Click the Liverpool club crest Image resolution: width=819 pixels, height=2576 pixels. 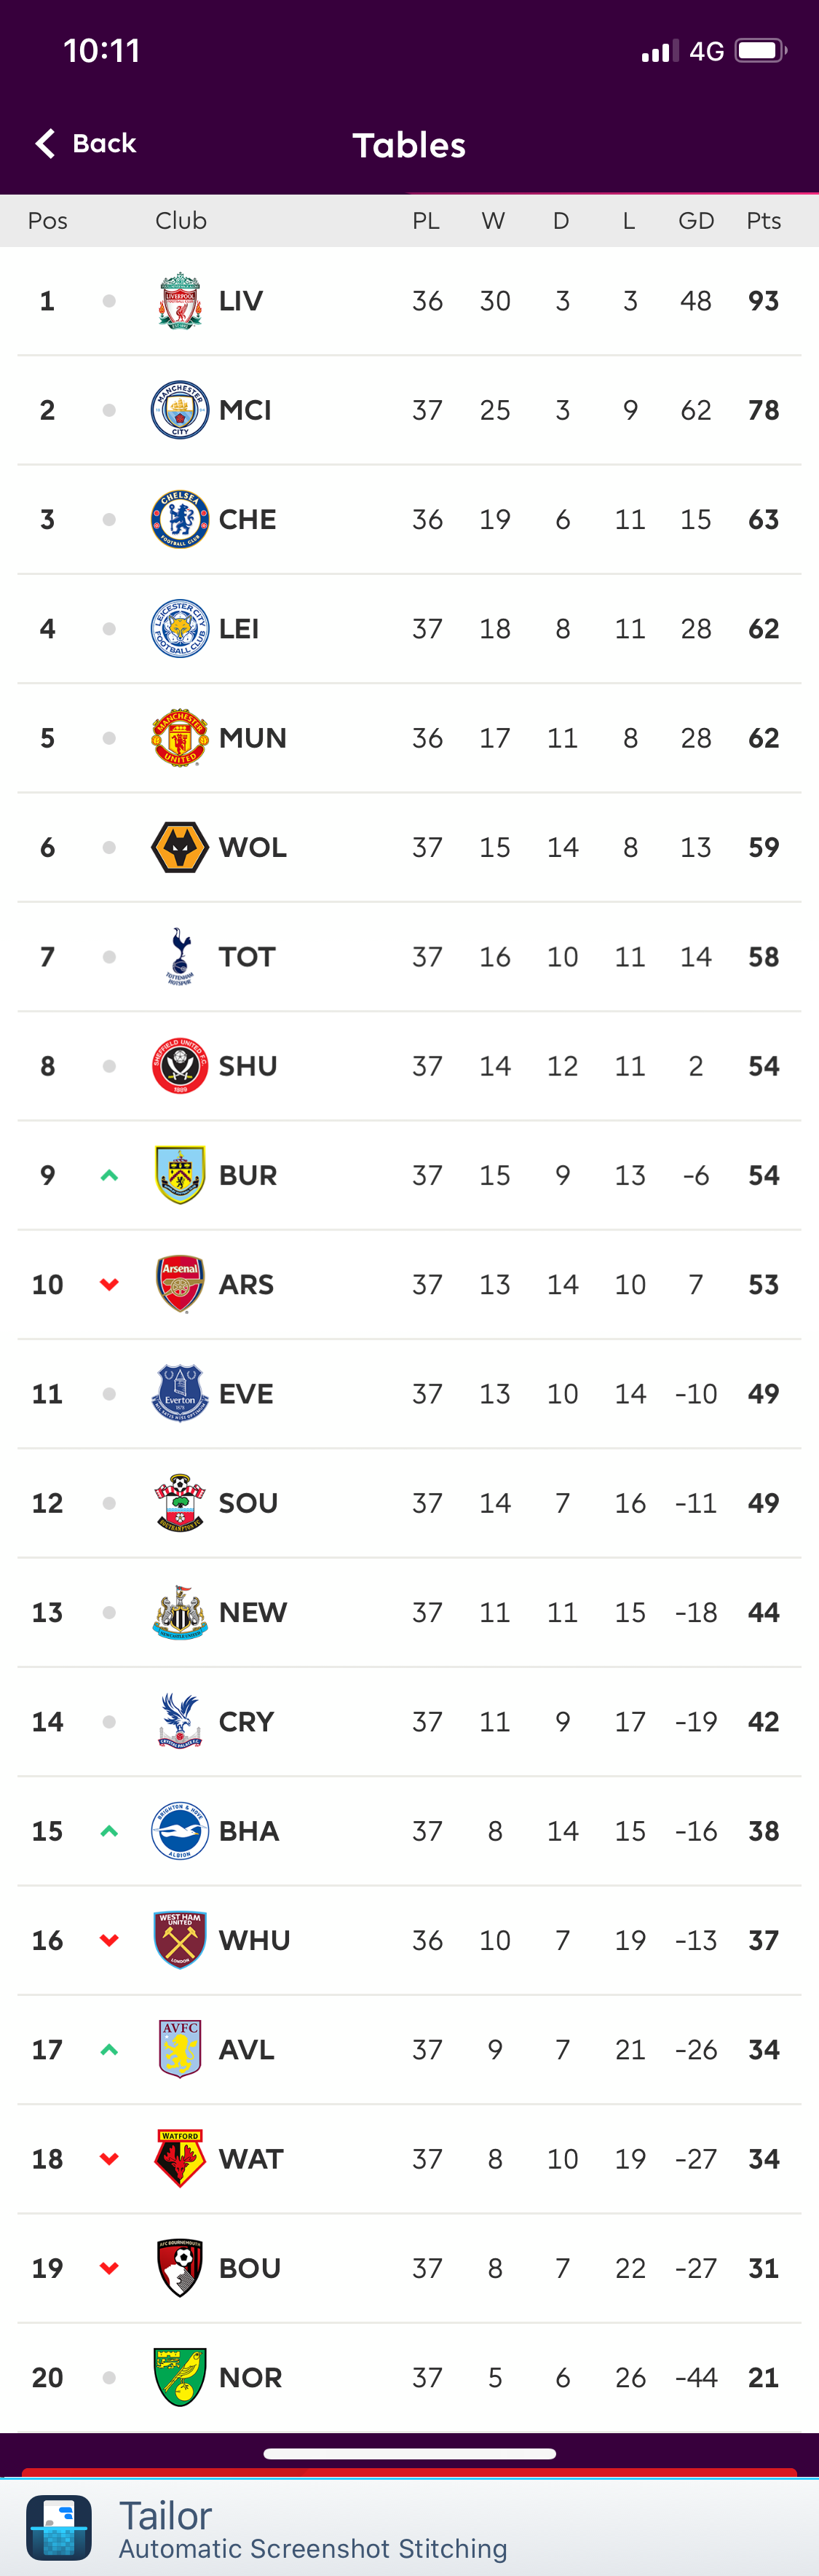[180, 301]
